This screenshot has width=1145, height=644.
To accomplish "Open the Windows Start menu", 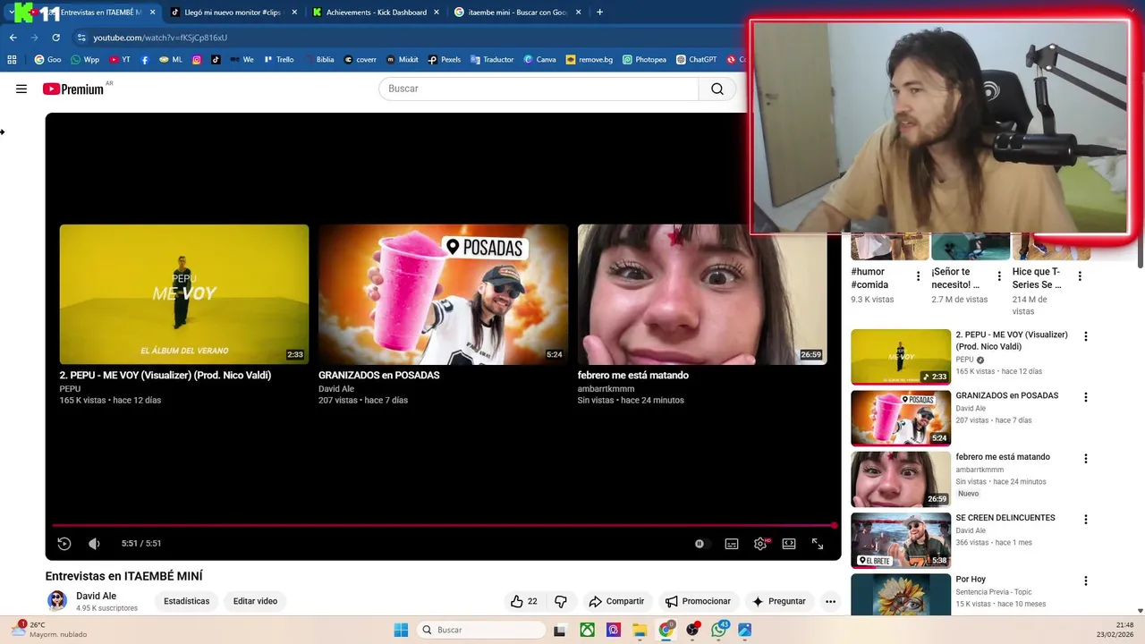I will pos(401,630).
